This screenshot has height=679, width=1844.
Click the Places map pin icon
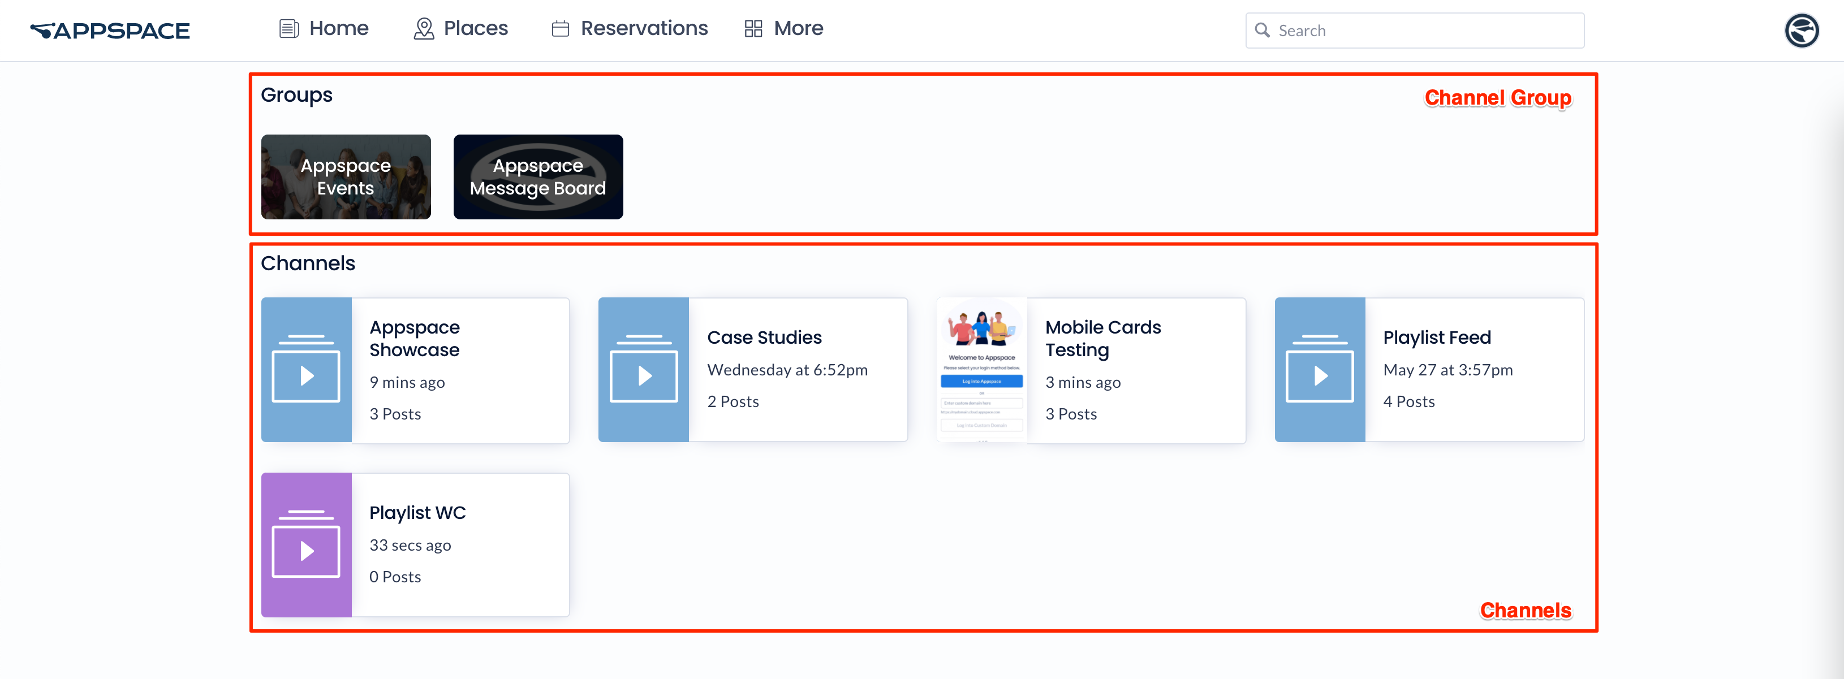pyautogui.click(x=424, y=29)
